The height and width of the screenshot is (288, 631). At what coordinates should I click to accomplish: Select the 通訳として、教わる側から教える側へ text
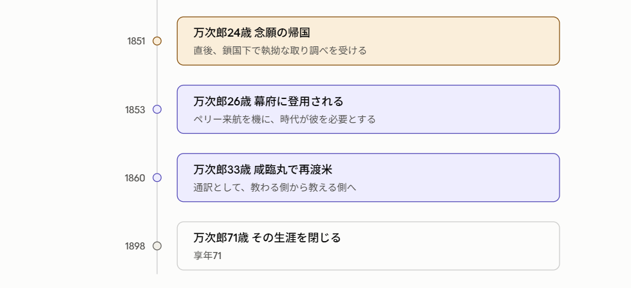[275, 188]
